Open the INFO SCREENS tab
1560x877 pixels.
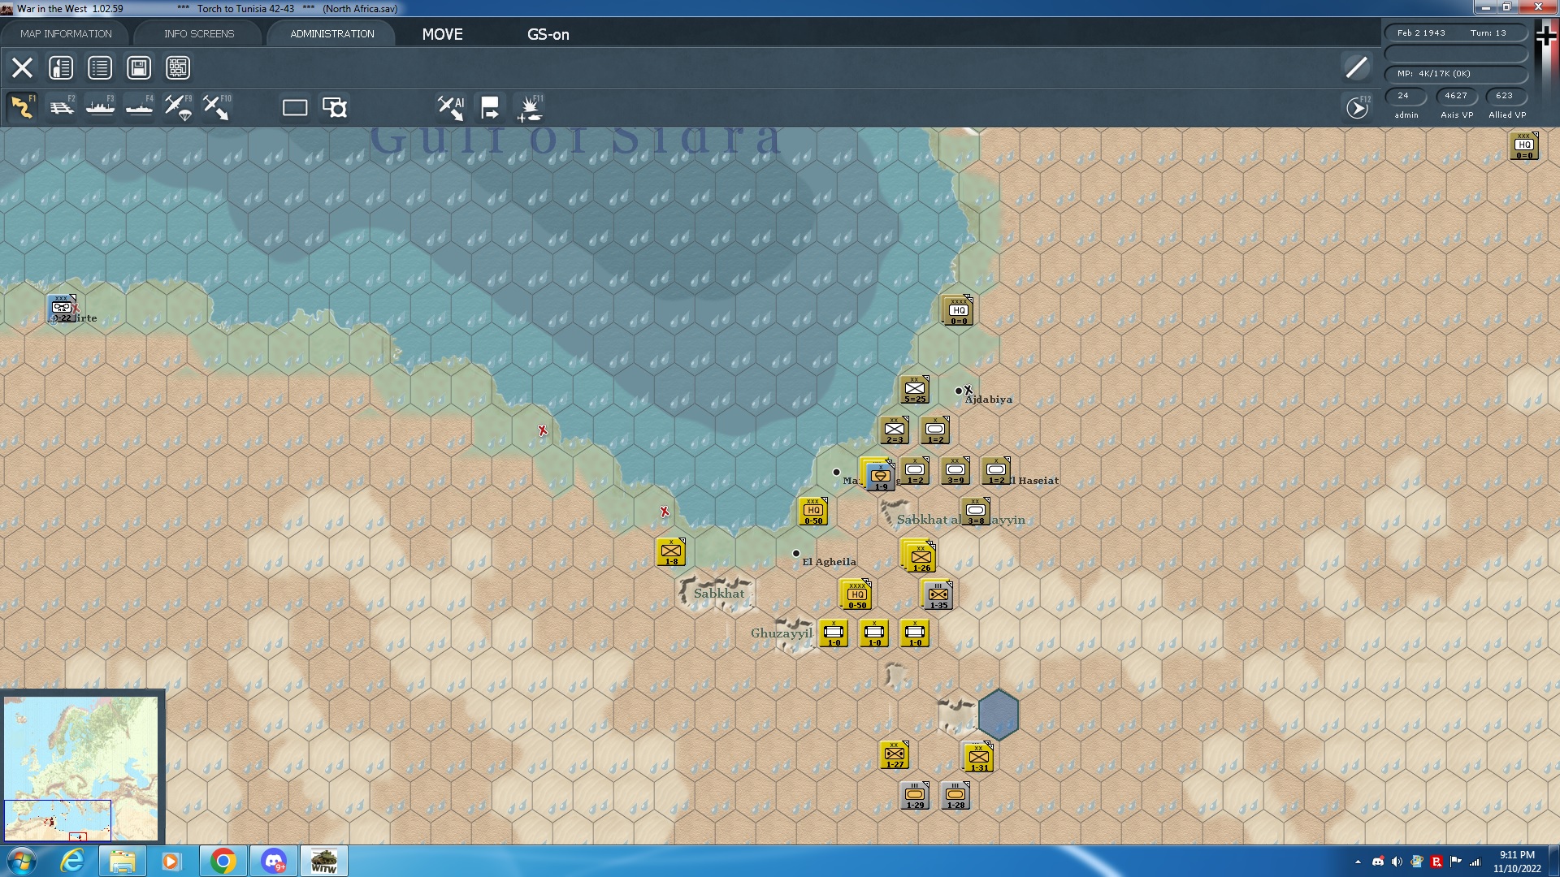point(199,34)
